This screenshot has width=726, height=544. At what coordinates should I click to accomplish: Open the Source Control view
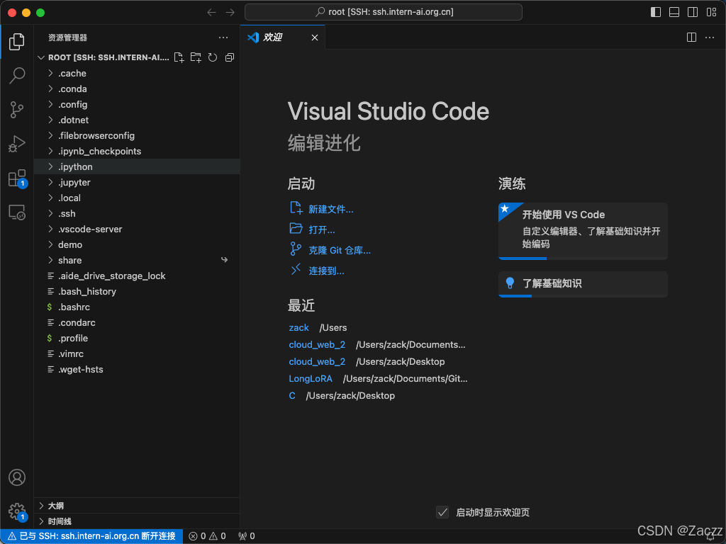point(17,110)
